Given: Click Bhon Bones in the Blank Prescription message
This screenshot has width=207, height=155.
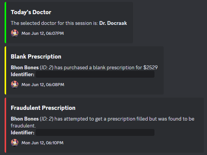Looking at the screenshot, I should 25,68.
